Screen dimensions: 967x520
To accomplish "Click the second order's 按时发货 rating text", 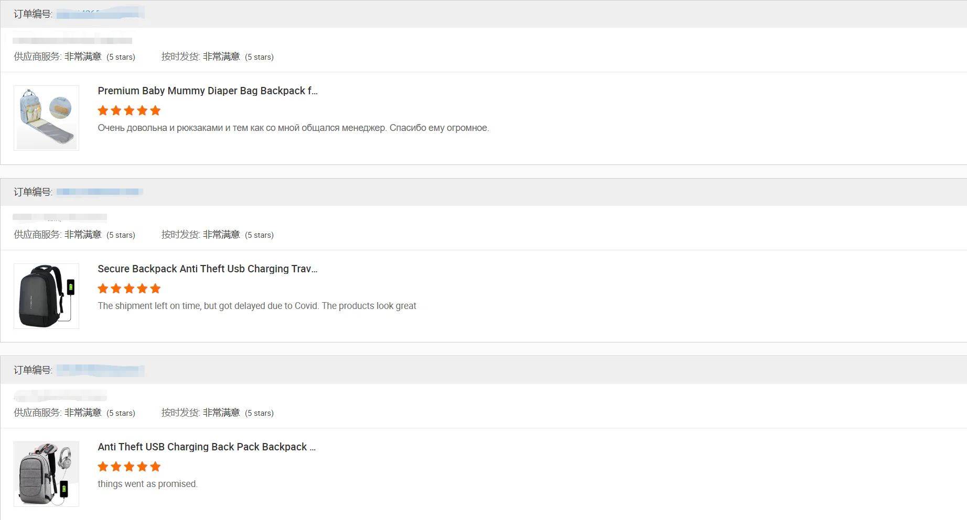I will [x=218, y=235].
